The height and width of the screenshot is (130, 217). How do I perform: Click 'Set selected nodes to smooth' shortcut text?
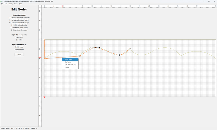coord(19,18)
